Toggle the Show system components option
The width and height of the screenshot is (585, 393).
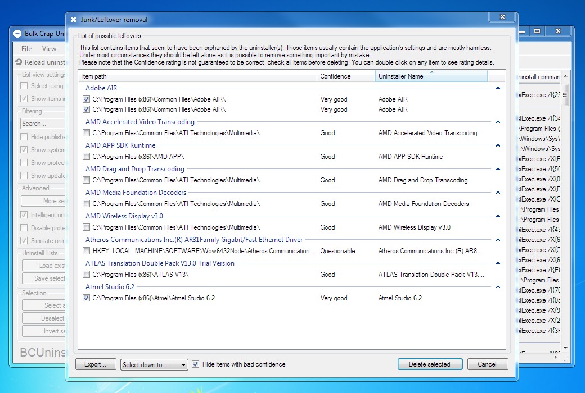coord(24,150)
